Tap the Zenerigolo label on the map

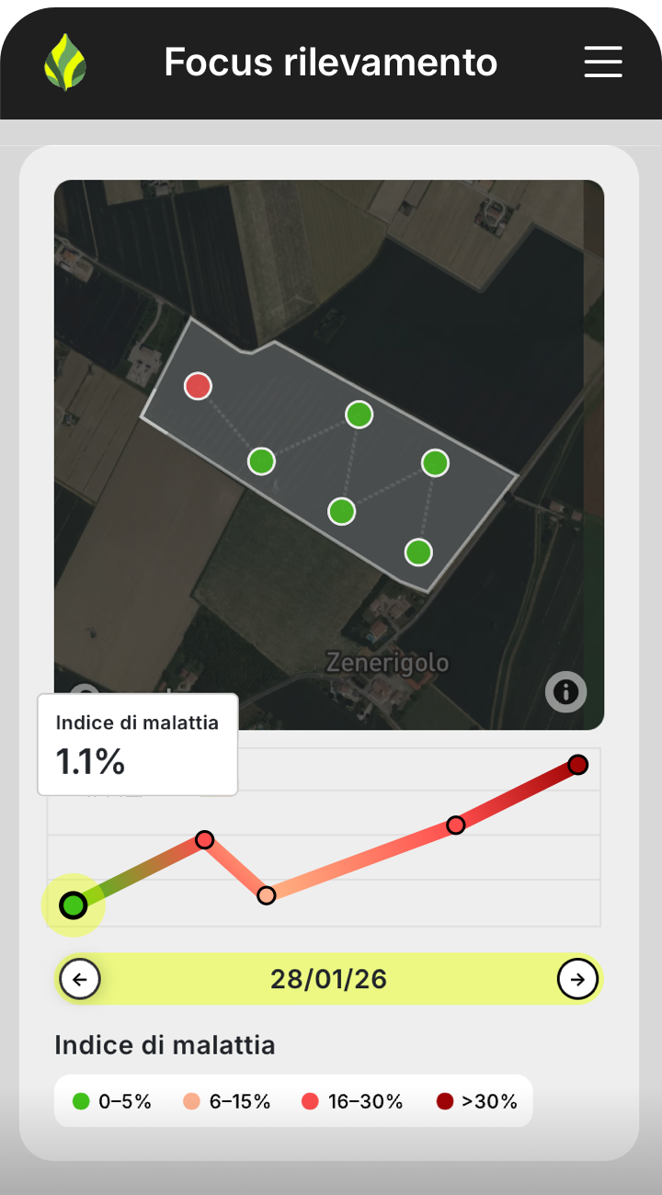[x=387, y=662]
